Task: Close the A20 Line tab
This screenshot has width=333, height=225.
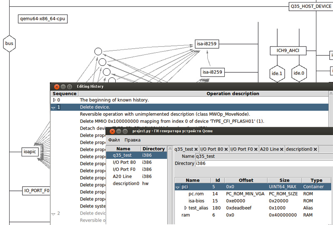Action: click(x=282, y=149)
